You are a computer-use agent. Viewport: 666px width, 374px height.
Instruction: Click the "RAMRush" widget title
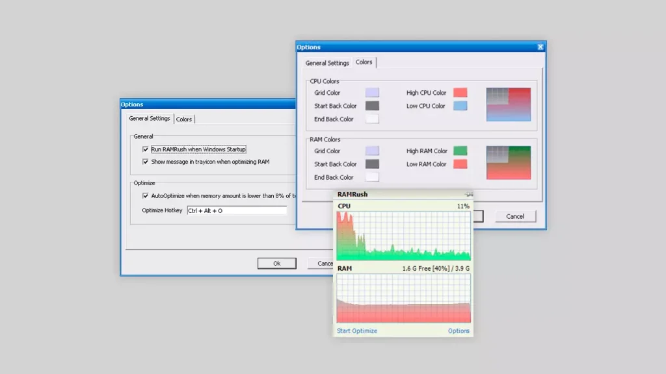coord(353,194)
